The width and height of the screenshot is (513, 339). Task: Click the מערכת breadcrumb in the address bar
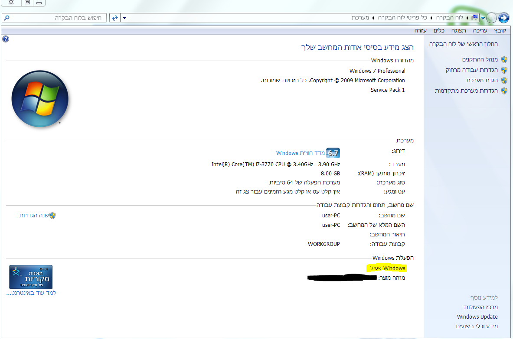(360, 18)
